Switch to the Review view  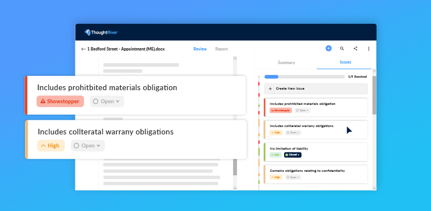tap(200, 49)
